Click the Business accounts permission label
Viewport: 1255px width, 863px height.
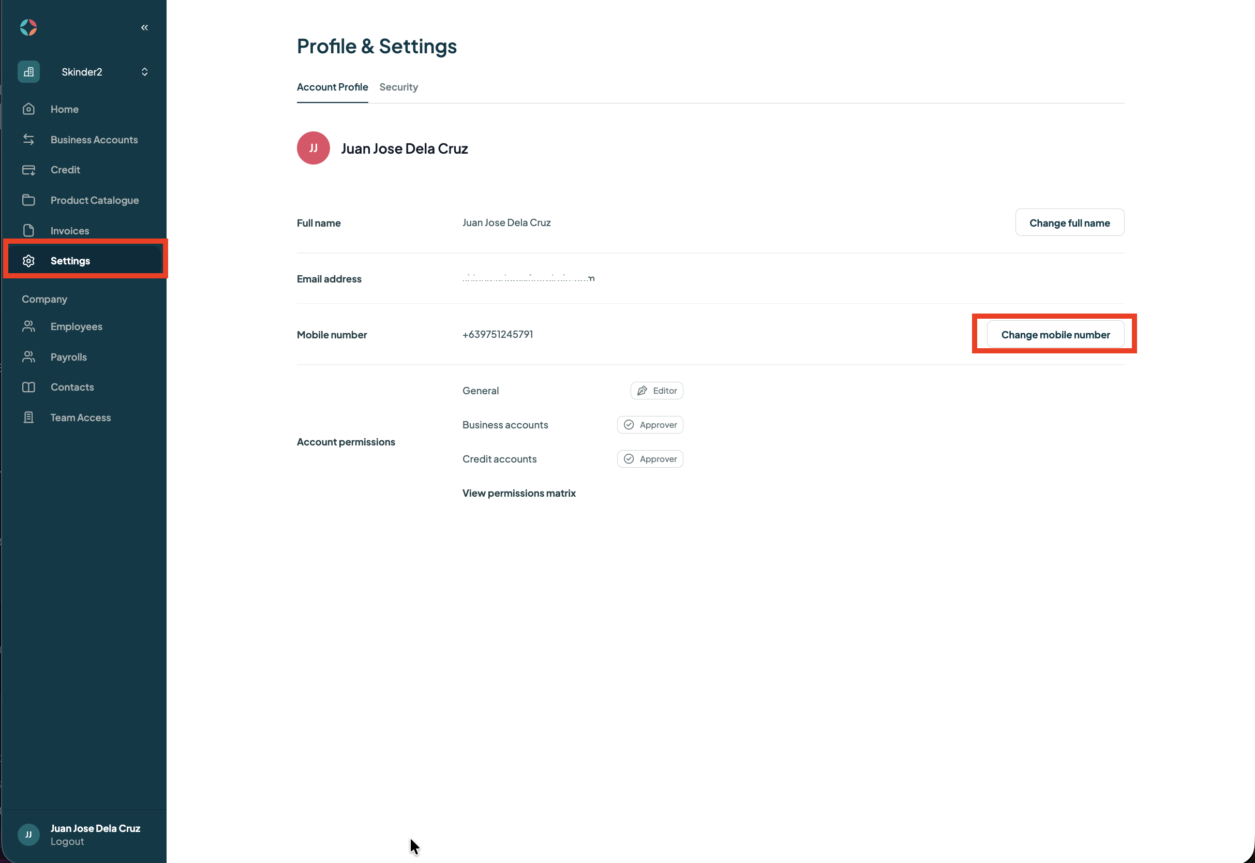505,425
